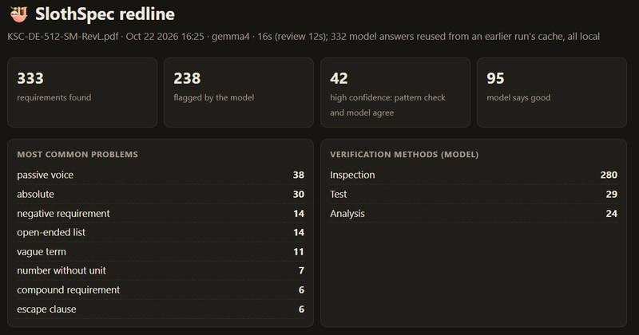Select the negative requirement row
The image size is (639, 335).
pyautogui.click(x=161, y=213)
